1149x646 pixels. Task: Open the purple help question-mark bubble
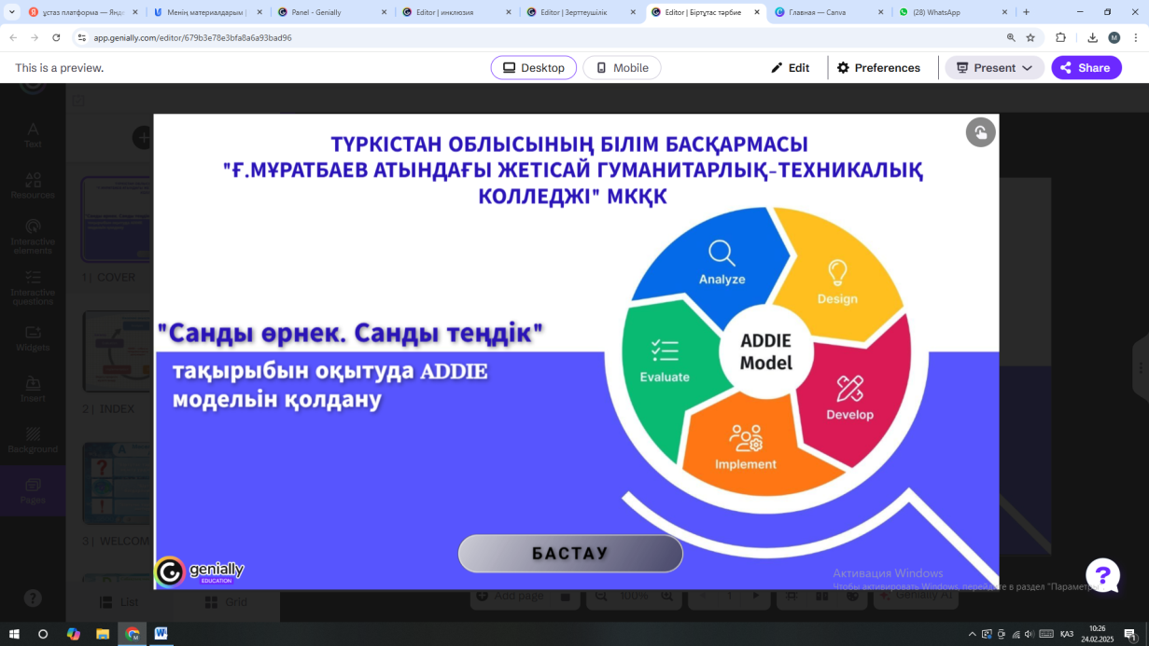click(1102, 575)
